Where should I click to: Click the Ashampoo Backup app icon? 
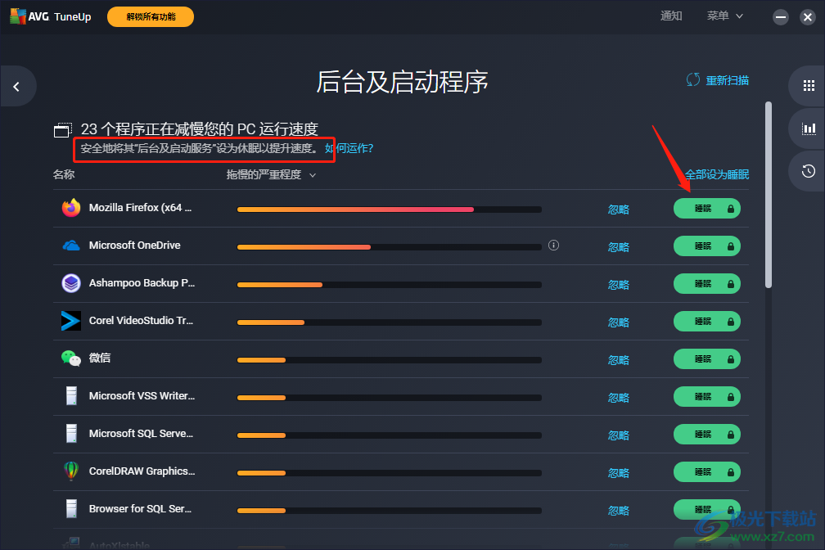point(71,283)
